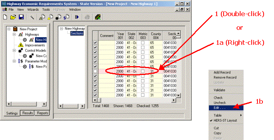Click the highway road icon at the toolbar end
The image size is (274, 140).
click(98, 17)
